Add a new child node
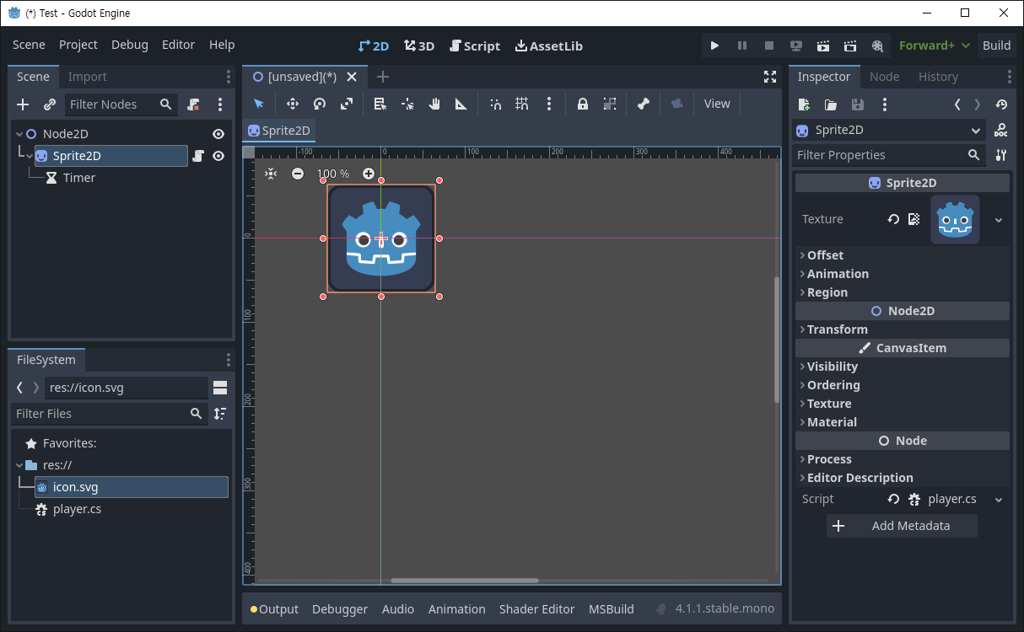This screenshot has width=1024, height=632. tap(23, 104)
